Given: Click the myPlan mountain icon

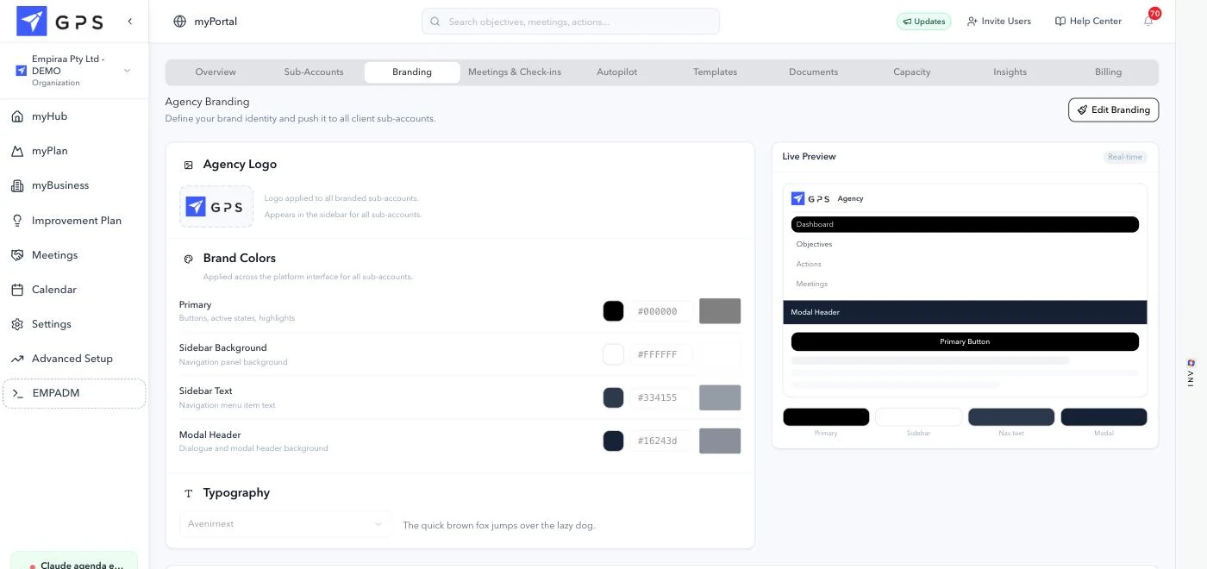Looking at the screenshot, I should 17,151.
